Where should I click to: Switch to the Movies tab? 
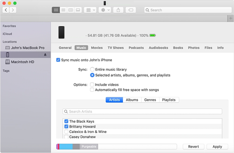(x=97, y=48)
